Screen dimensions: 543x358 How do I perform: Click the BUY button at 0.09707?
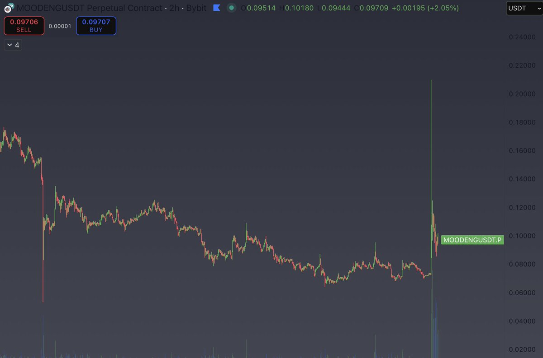pyautogui.click(x=96, y=26)
